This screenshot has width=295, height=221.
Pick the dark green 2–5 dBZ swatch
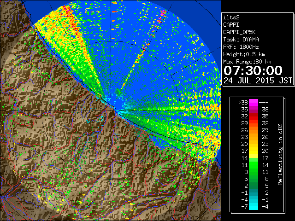(x=254, y=186)
